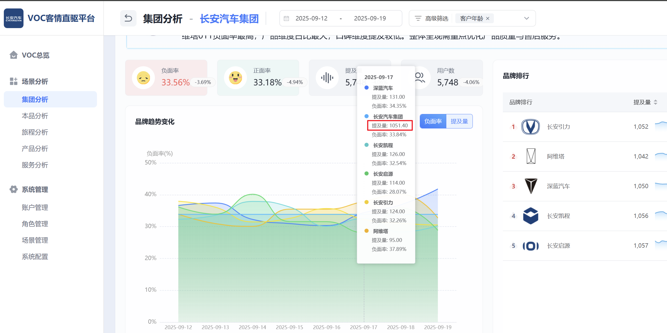
Task: Click the sound wave mentions icon
Action: 327,78
